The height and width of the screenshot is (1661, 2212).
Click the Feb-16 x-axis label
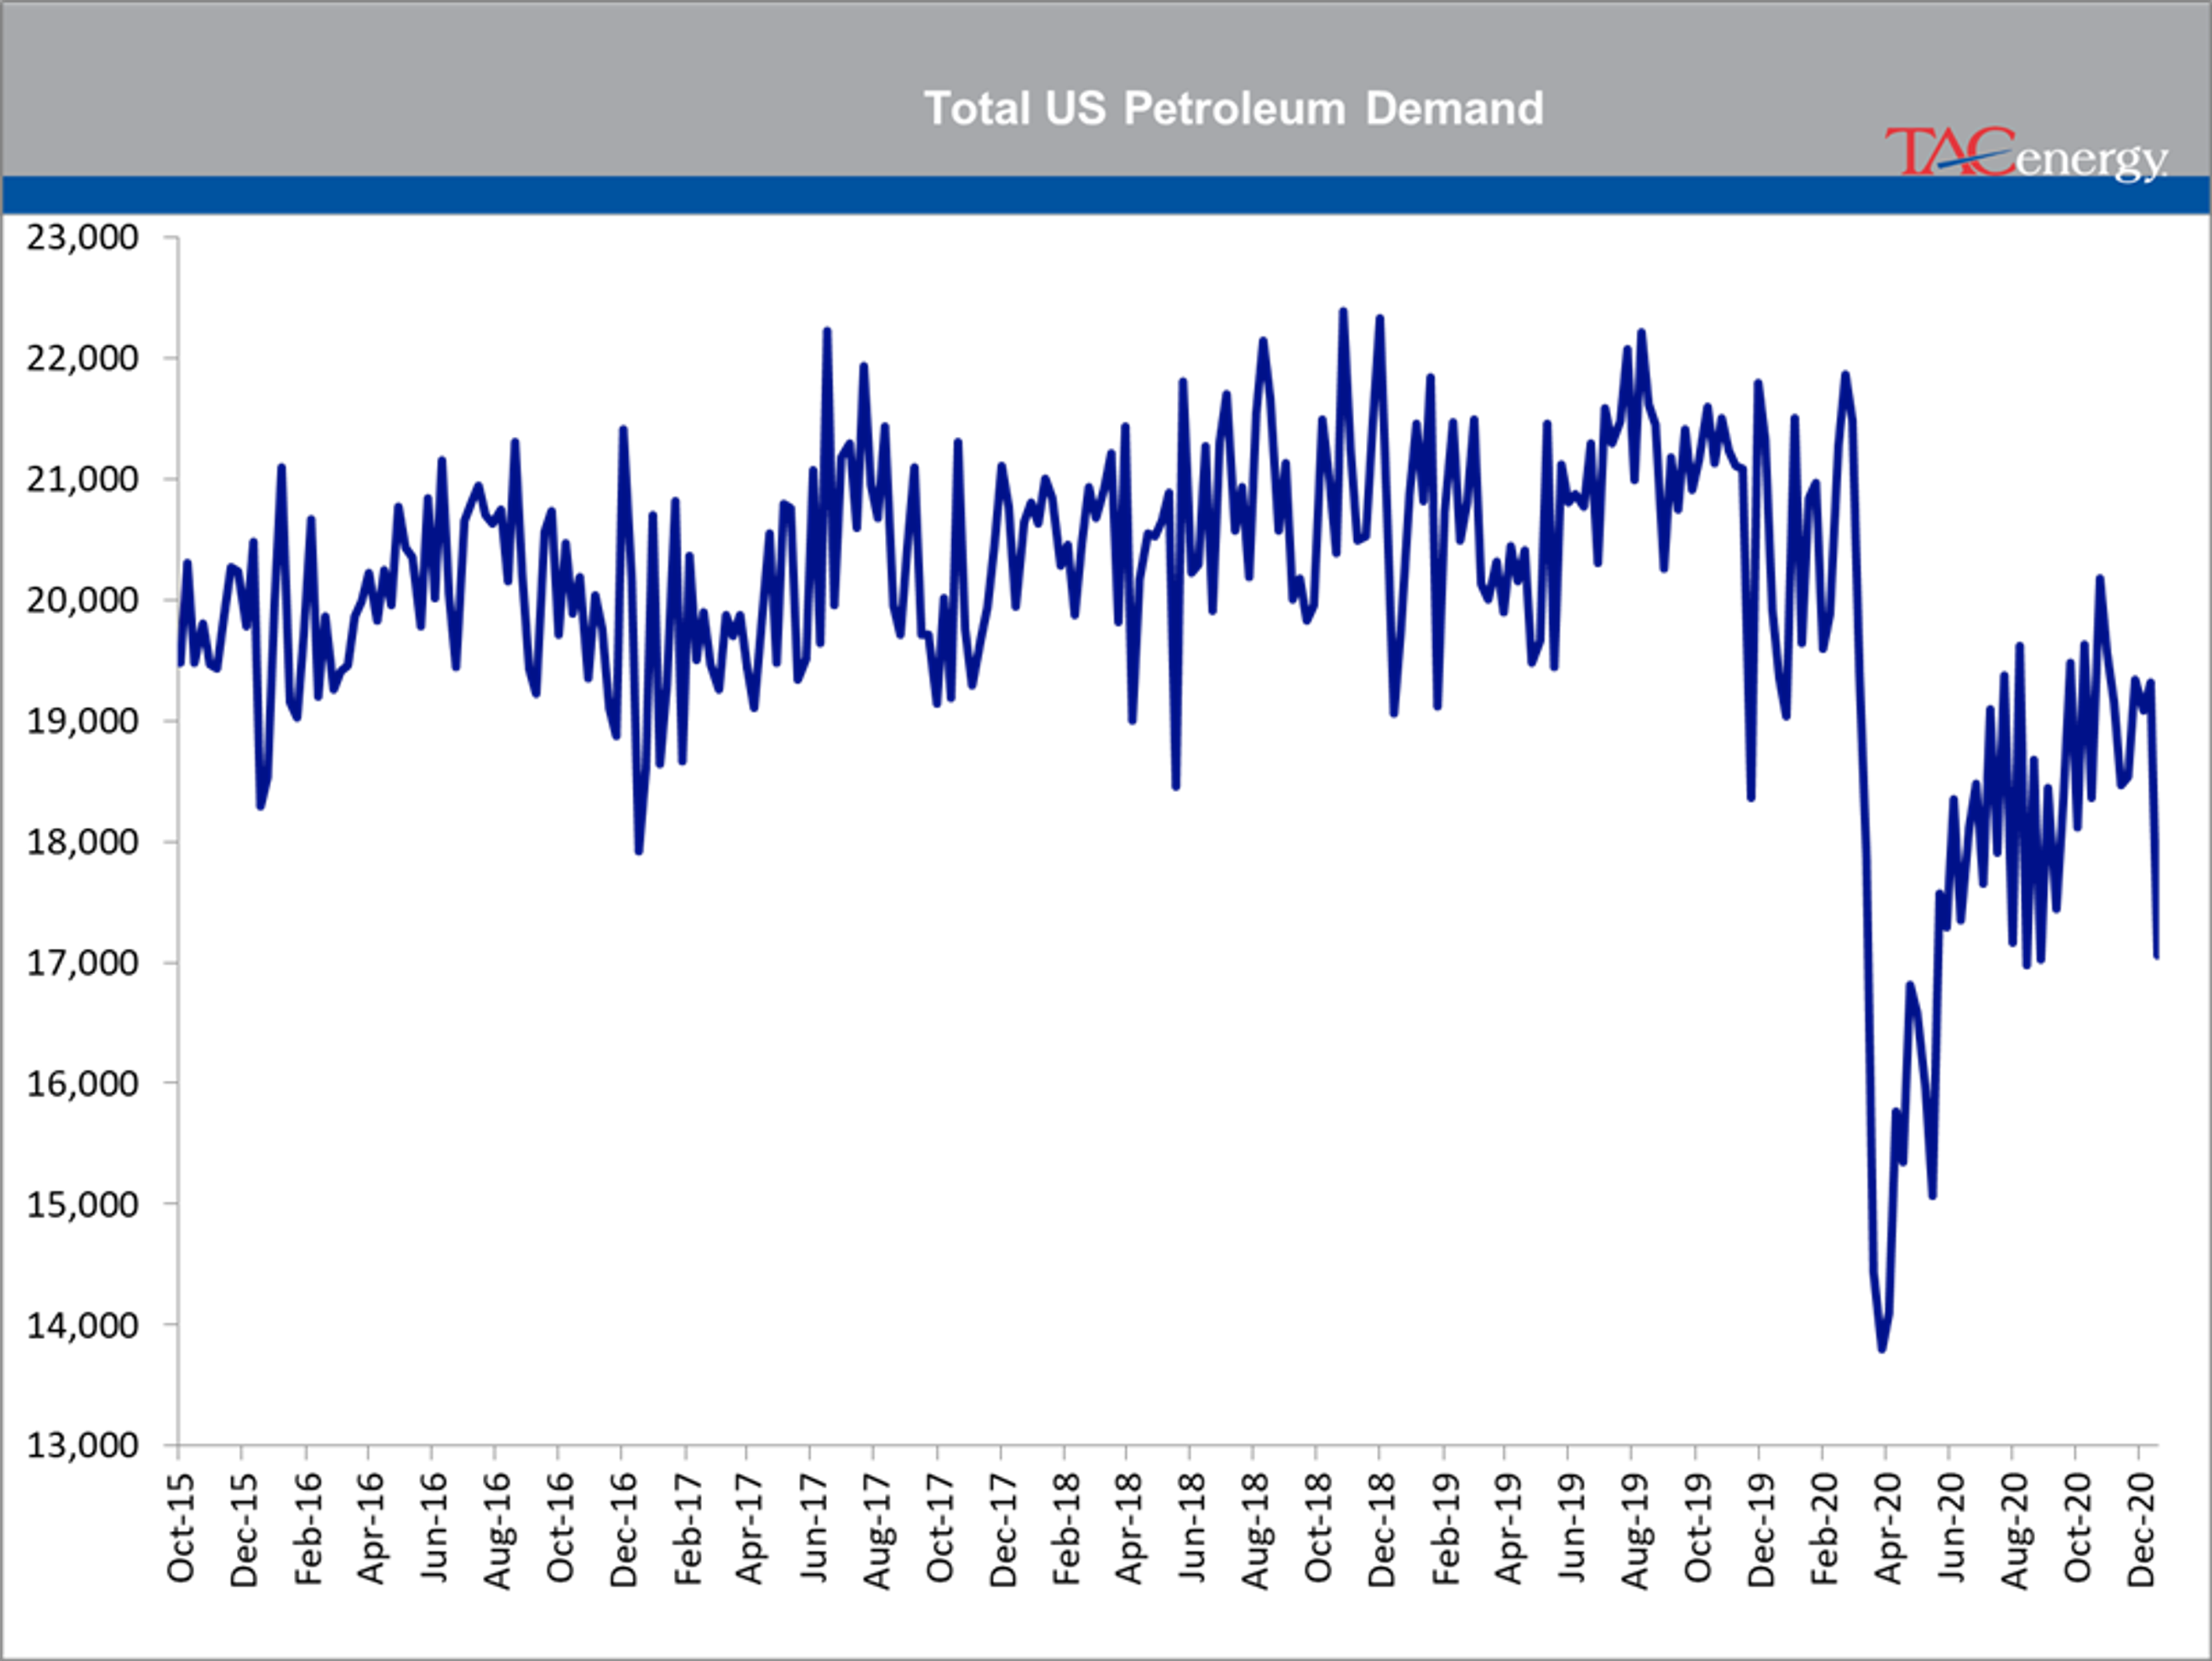click(x=308, y=1528)
